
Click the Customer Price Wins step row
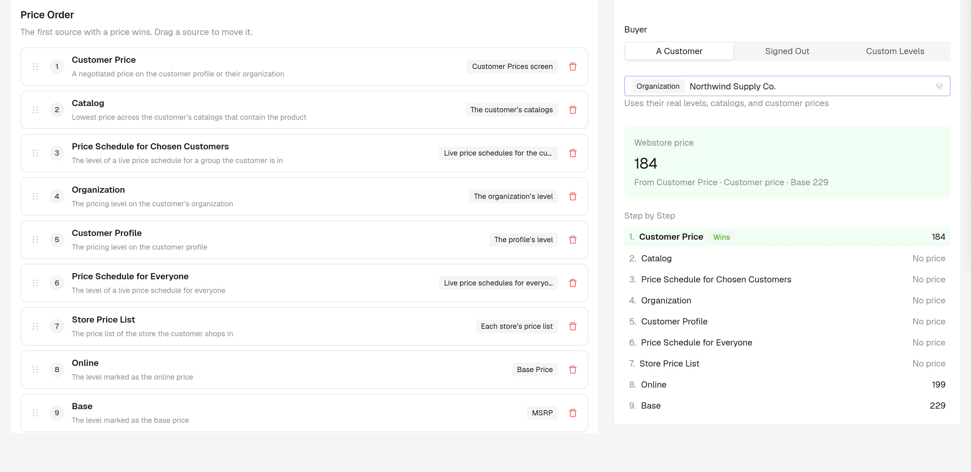point(787,237)
